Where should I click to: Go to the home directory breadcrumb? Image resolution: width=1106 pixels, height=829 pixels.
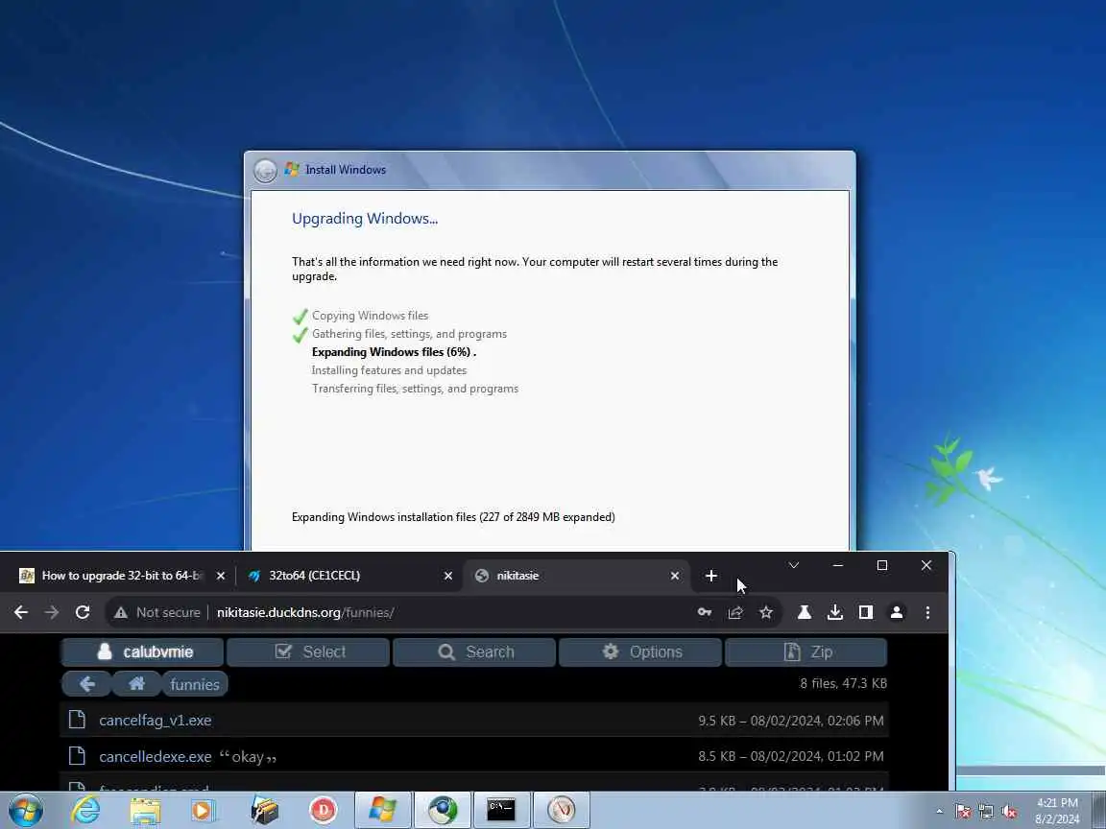click(137, 684)
